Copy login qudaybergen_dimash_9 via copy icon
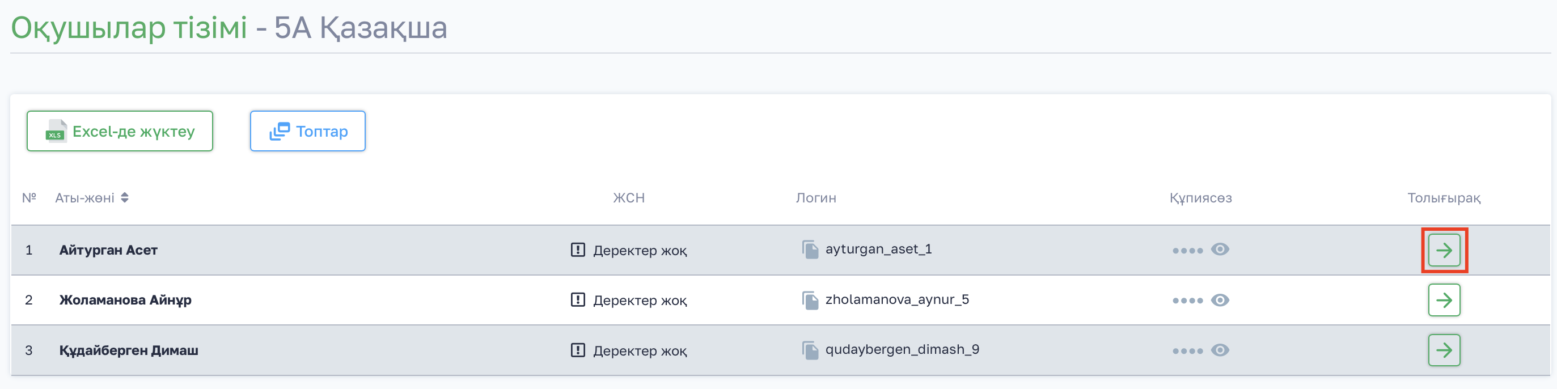Viewport: 1557px width, 389px height. [x=809, y=350]
